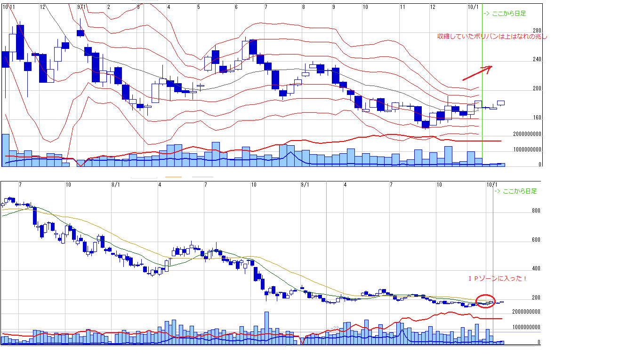
Task: Click the '9/1' date label on lower chart
Action: point(305,185)
